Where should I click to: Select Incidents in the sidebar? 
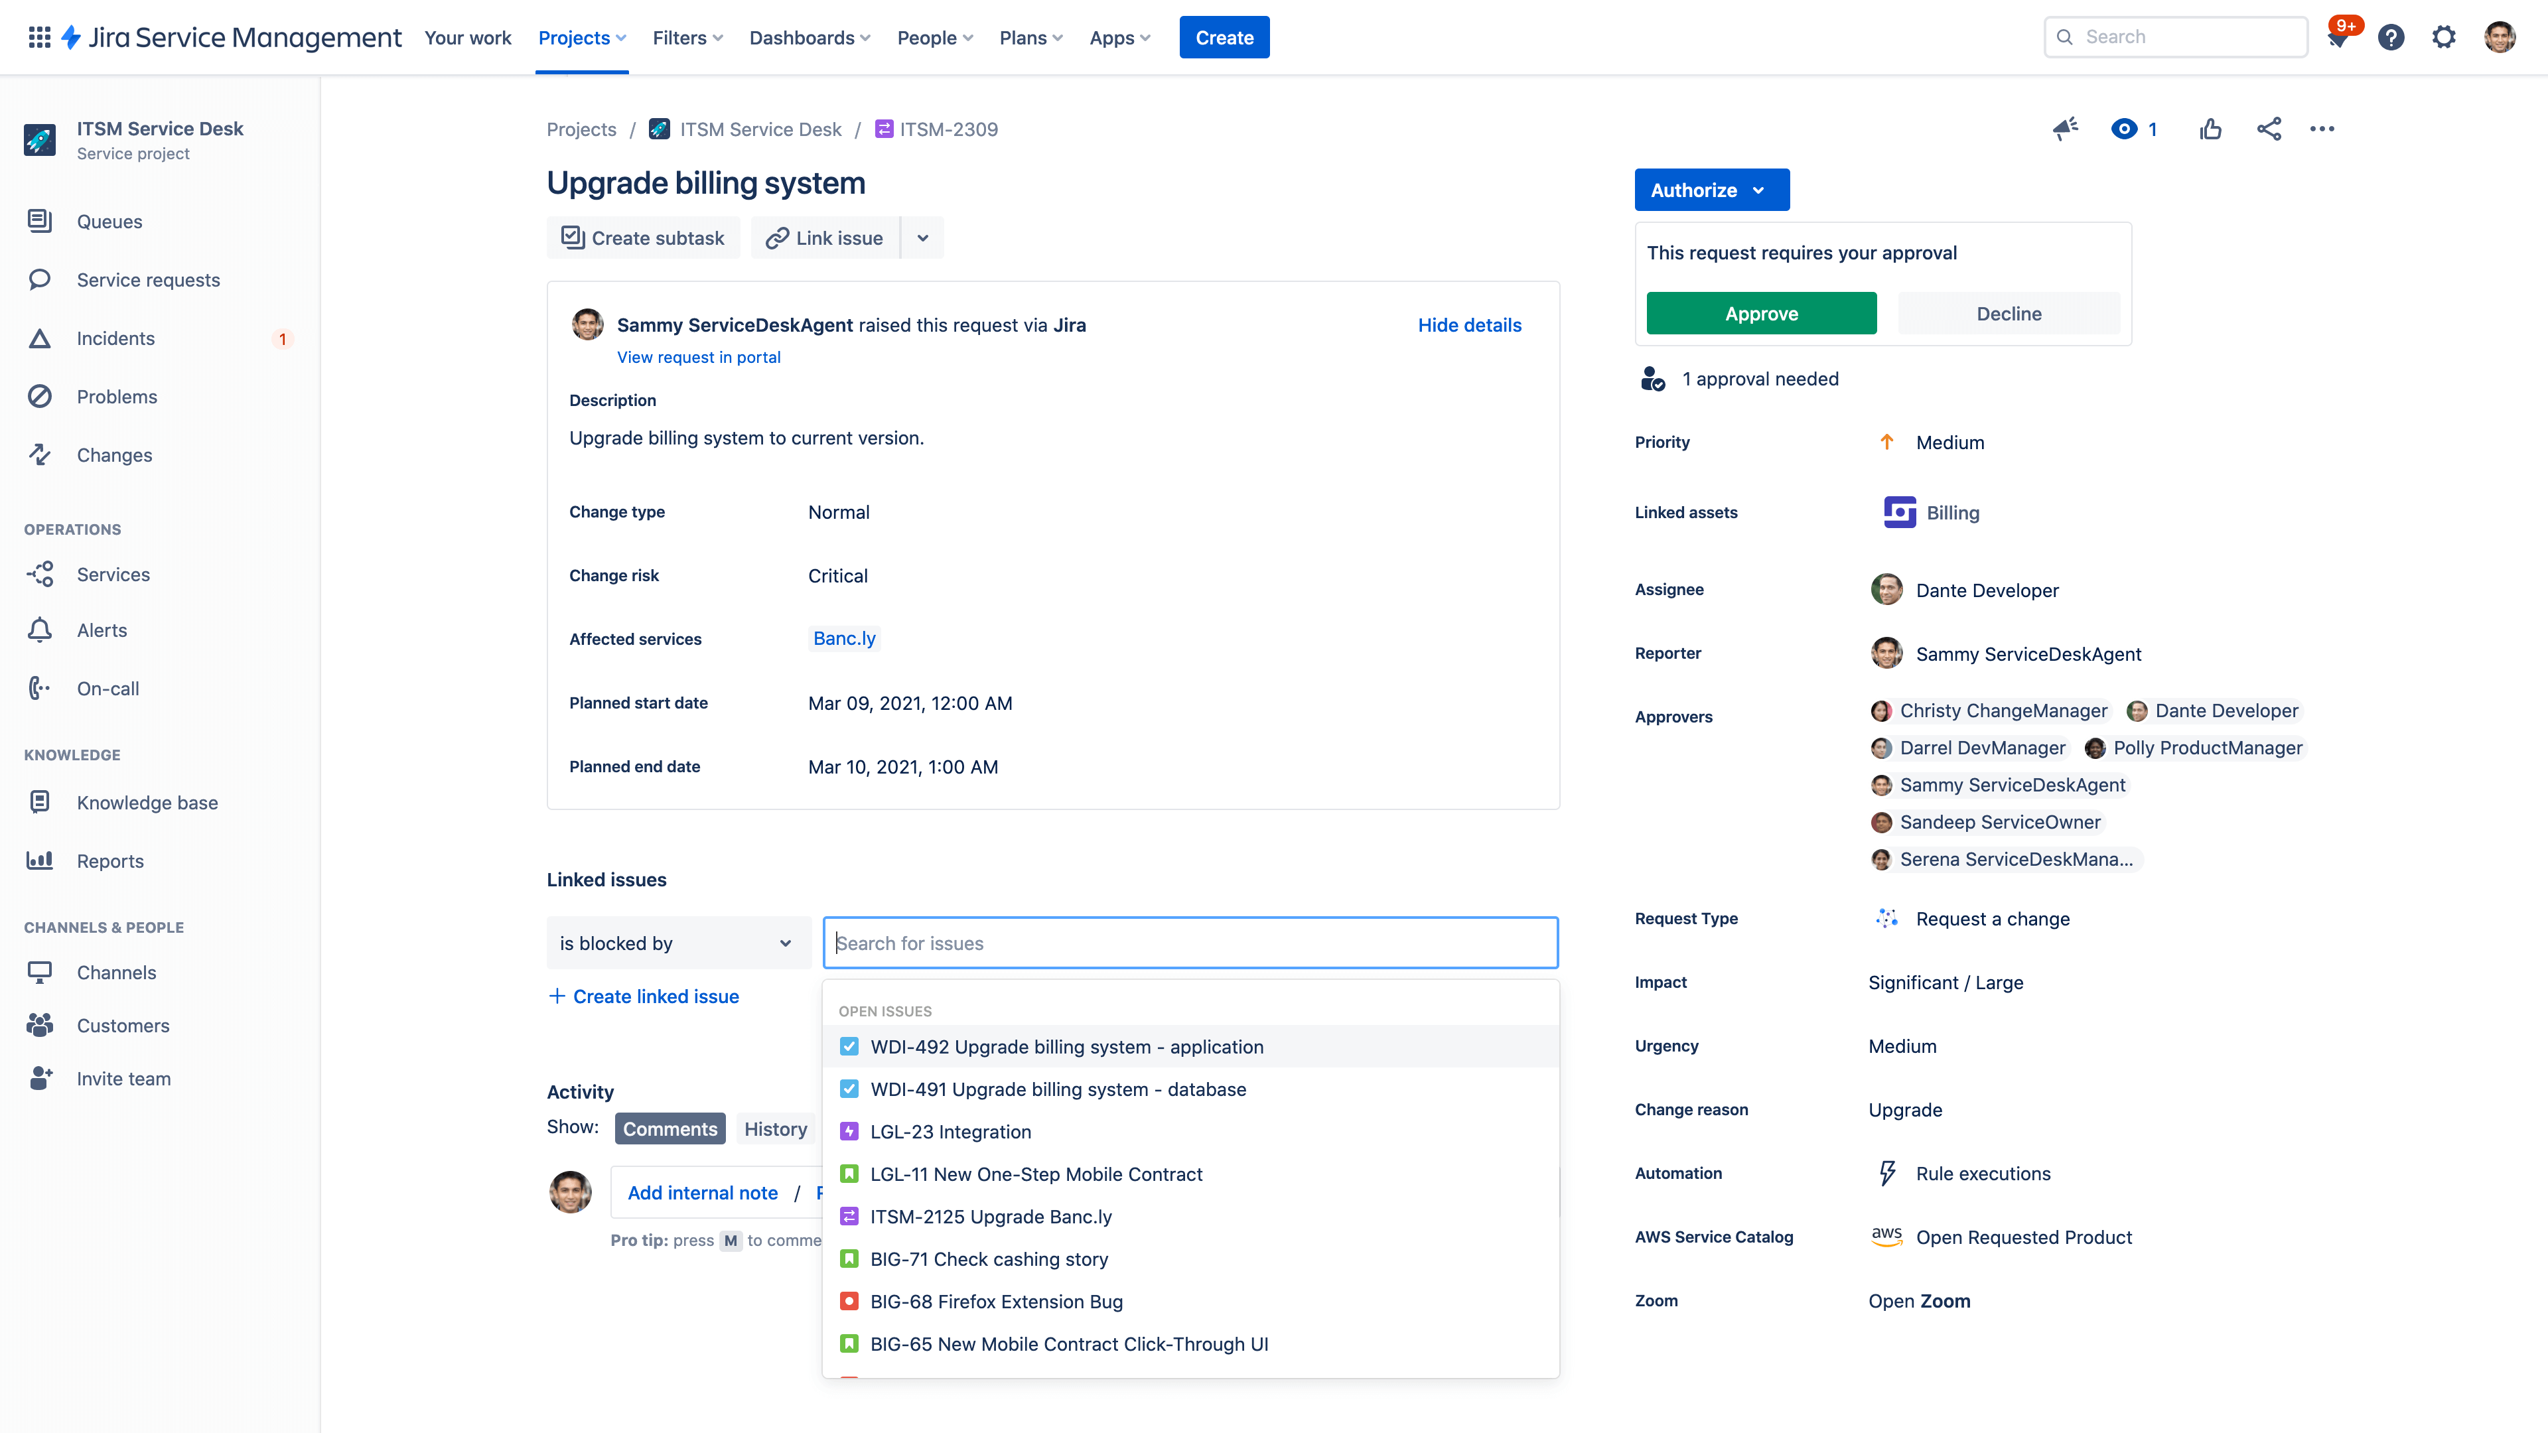[x=115, y=338]
